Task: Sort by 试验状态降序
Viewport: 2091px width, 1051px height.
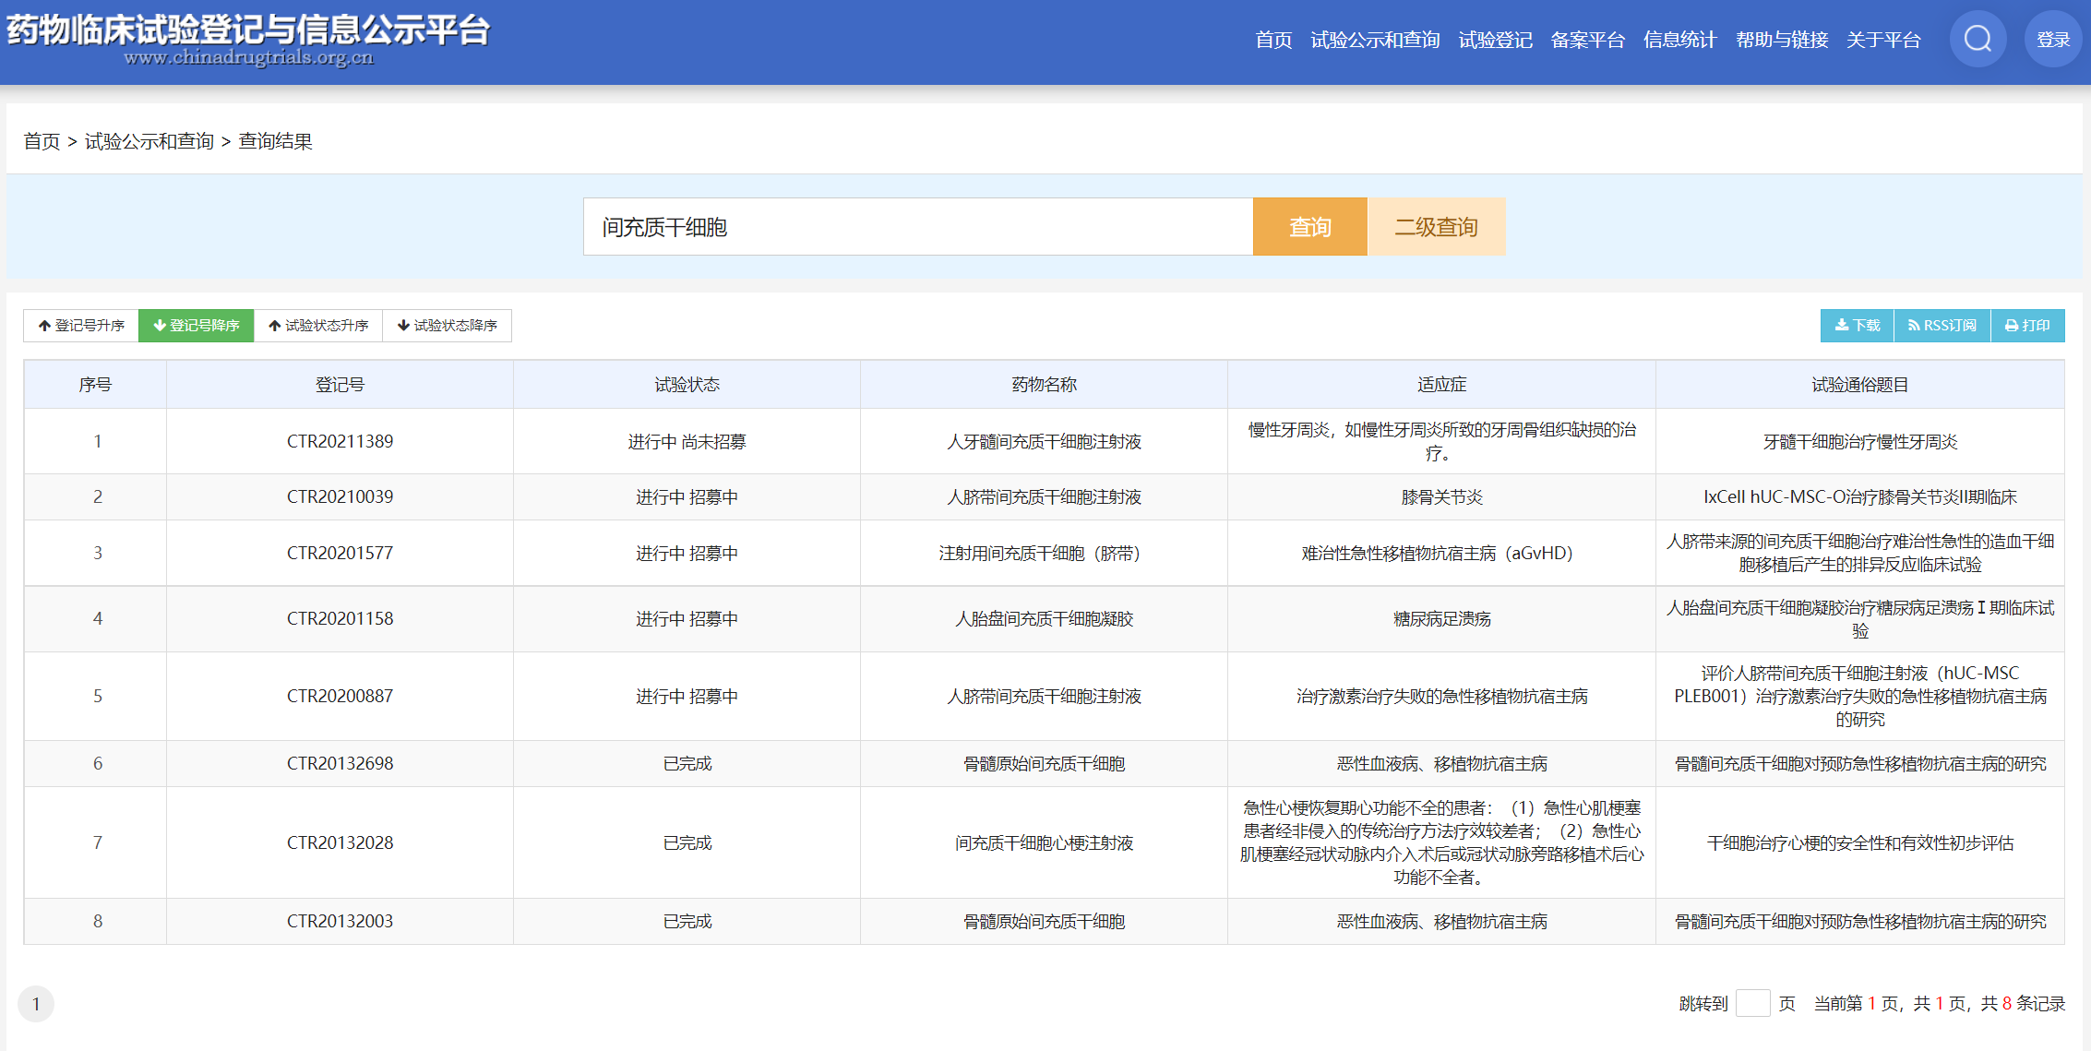Action: tap(447, 326)
